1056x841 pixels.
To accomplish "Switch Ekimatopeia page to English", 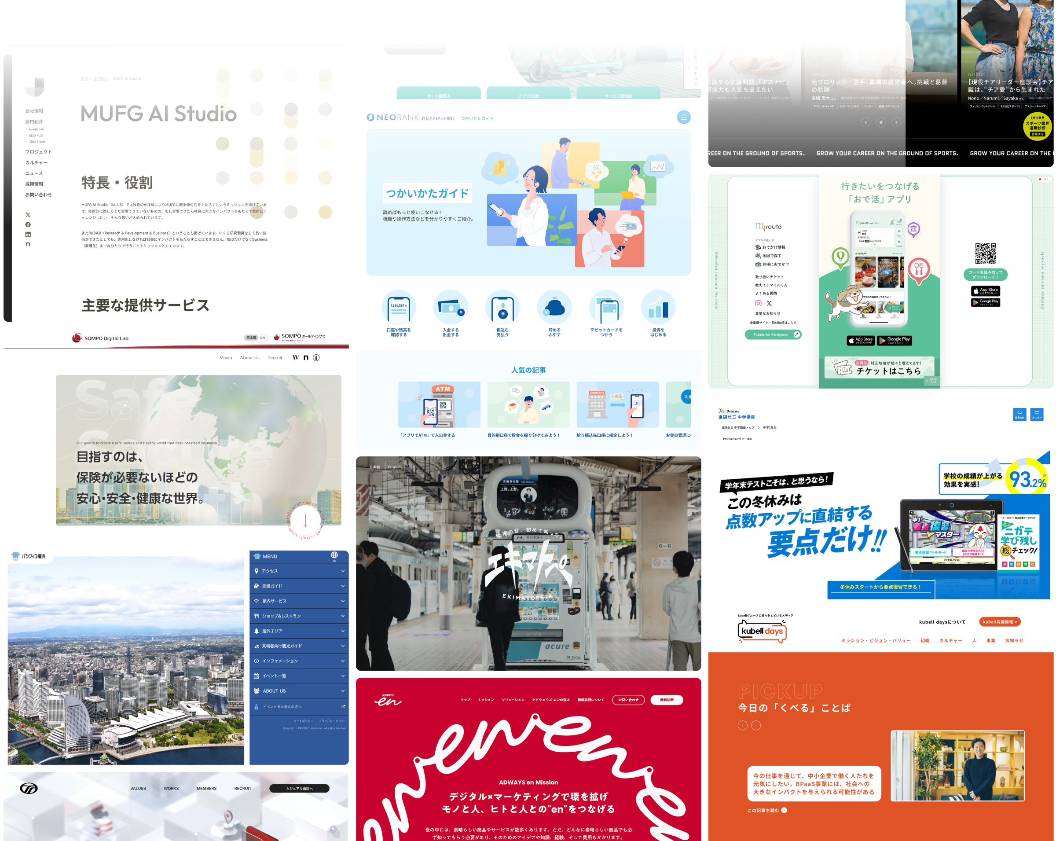I will pos(394,467).
